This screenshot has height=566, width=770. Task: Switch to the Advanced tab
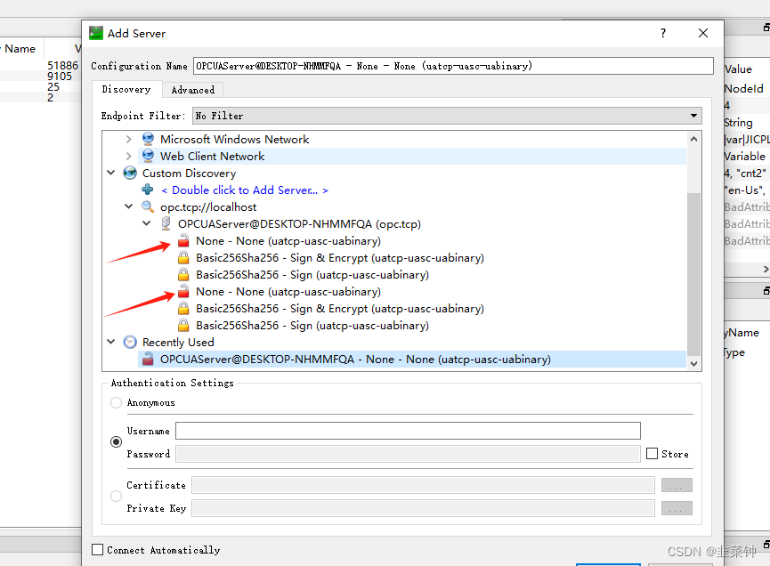point(192,90)
